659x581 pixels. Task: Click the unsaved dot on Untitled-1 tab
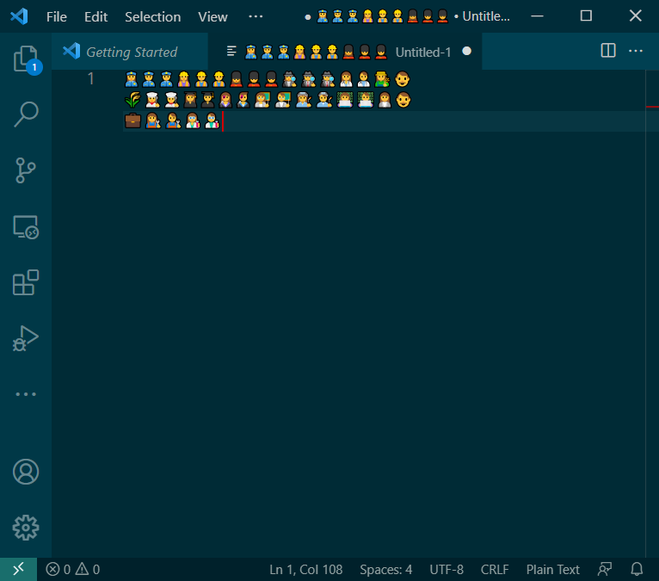[x=466, y=52]
